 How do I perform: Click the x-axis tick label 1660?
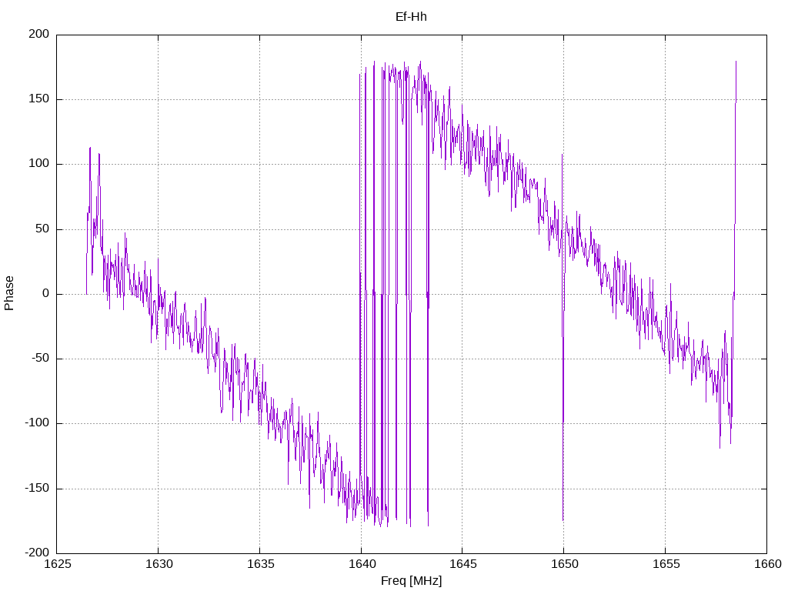(767, 564)
